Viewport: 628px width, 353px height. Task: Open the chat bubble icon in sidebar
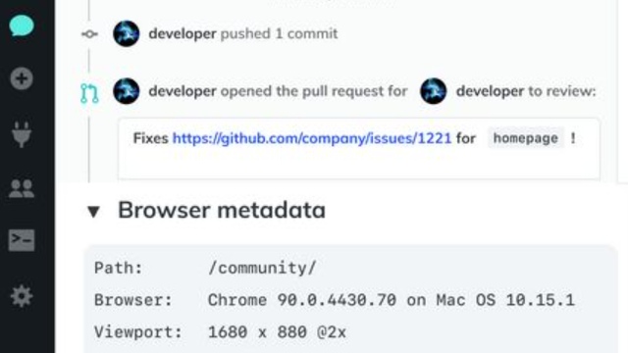click(x=22, y=26)
